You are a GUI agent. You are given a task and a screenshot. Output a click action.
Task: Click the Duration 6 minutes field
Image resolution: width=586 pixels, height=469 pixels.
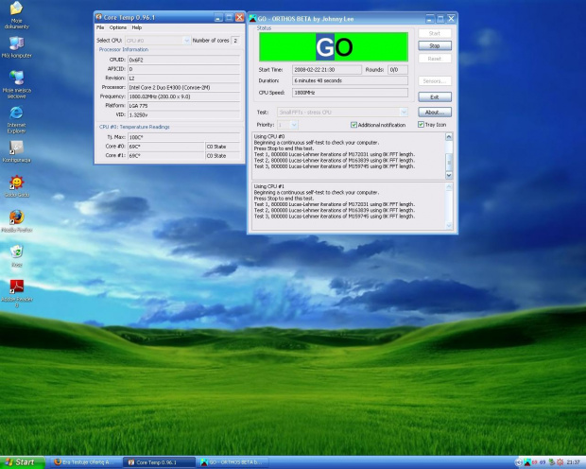point(350,80)
